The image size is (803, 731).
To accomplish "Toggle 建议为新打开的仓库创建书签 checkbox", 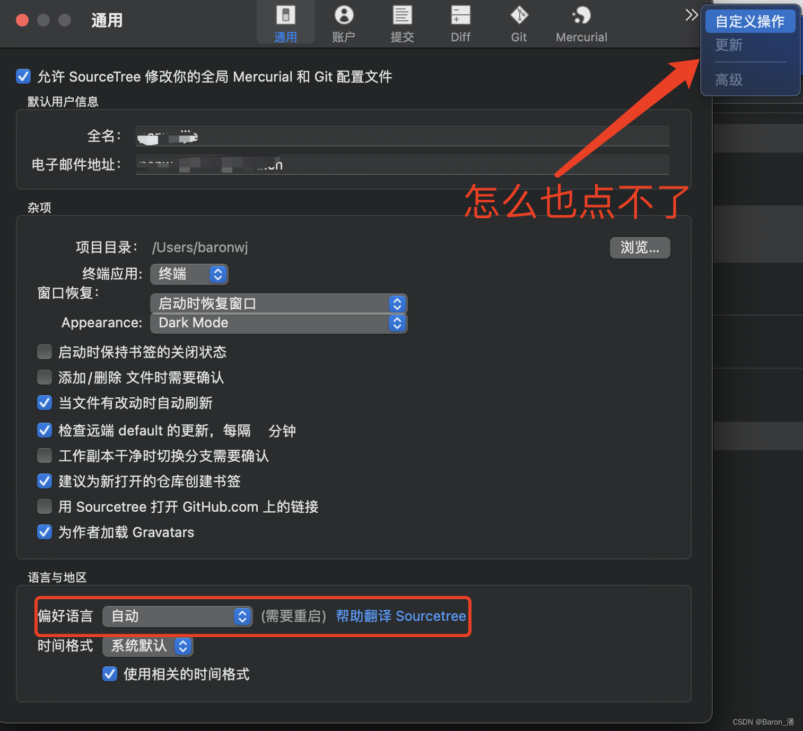I will [x=45, y=481].
